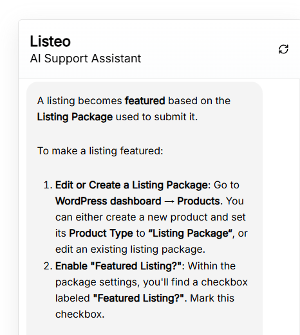Click the quoted “Listing Package“ product type text
Image resolution: width=300 pixels, height=335 pixels.
click(x=191, y=233)
